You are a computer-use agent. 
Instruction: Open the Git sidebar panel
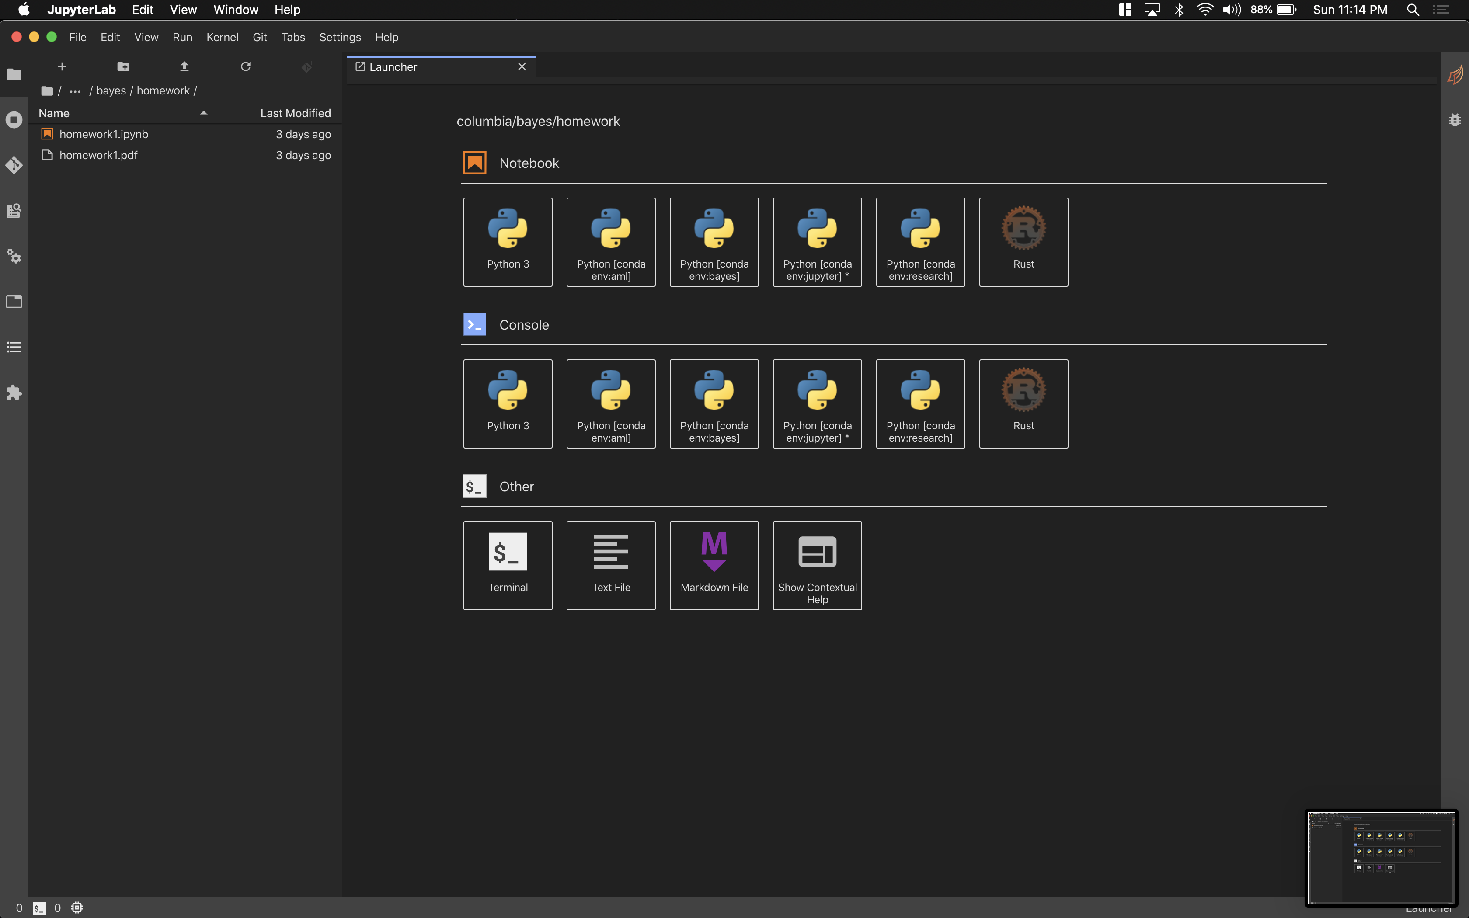[14, 165]
